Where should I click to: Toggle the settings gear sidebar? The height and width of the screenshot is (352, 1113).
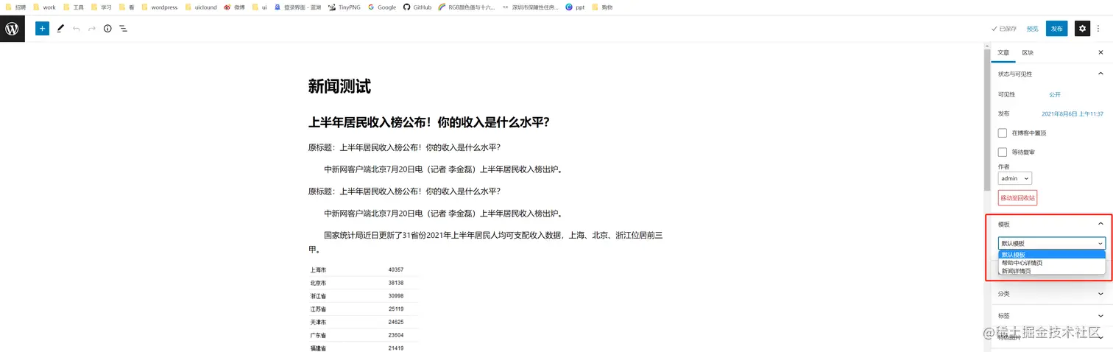coord(1082,29)
